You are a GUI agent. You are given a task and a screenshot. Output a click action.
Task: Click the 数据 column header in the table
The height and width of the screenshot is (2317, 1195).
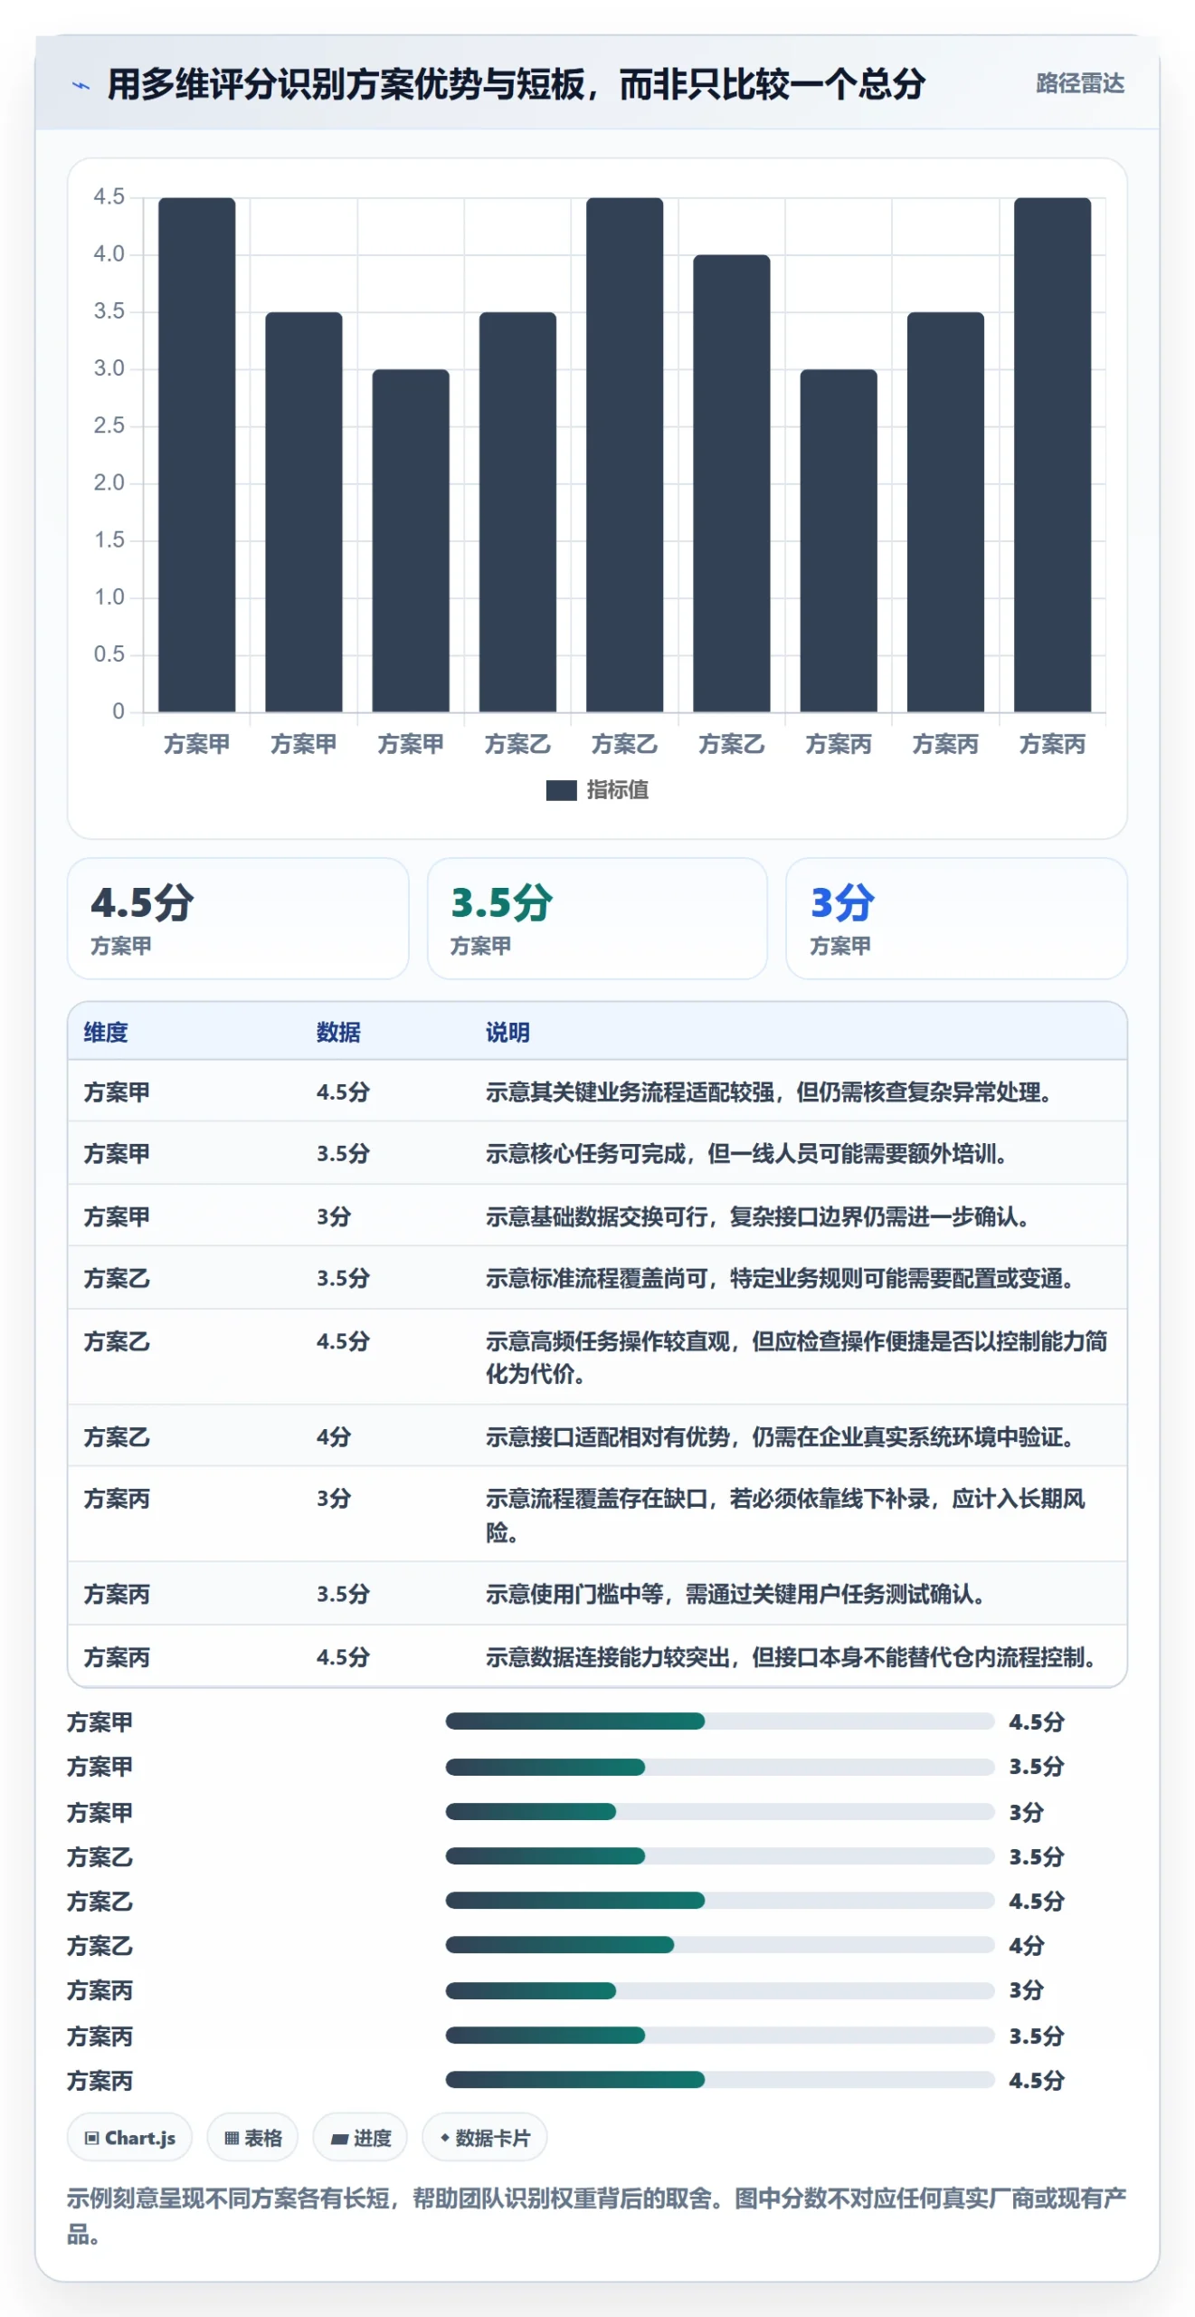pyautogui.click(x=338, y=1033)
